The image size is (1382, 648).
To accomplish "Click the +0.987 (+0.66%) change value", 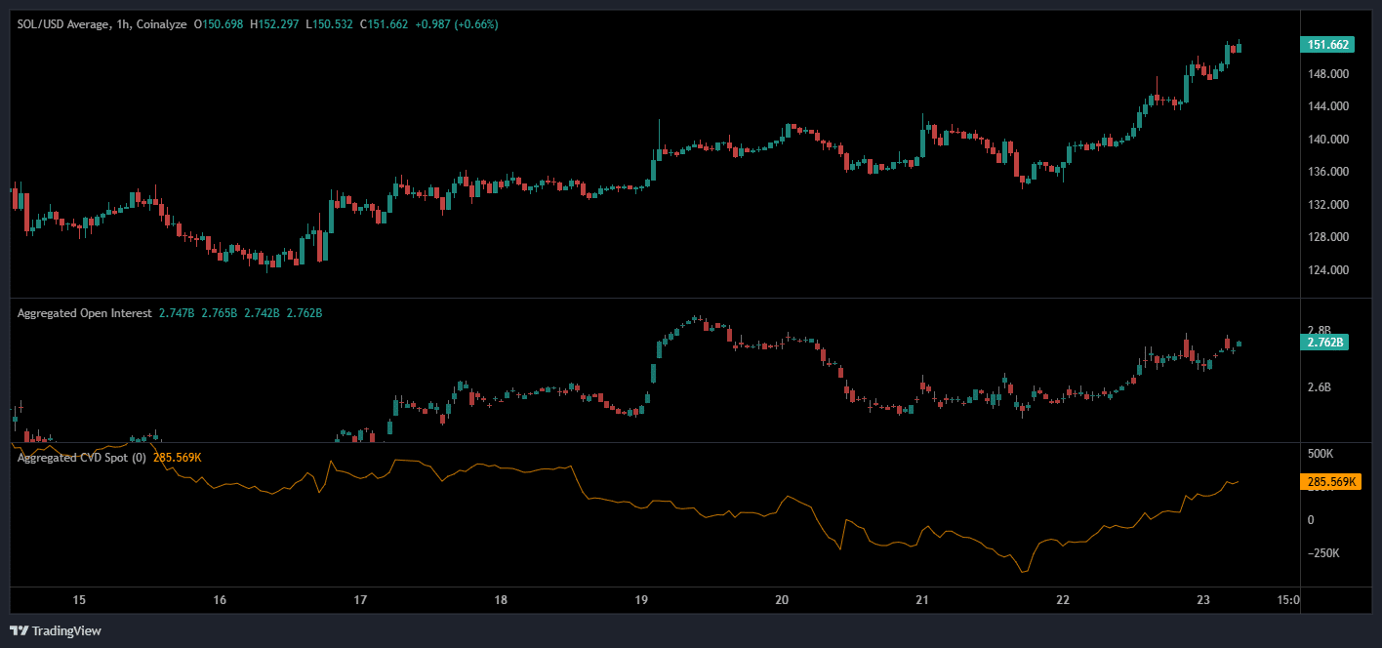I will pos(460,23).
